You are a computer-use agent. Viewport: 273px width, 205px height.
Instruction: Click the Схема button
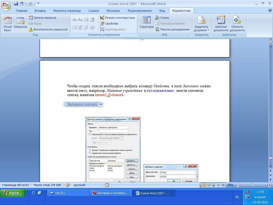pyautogui.click(x=162, y=18)
